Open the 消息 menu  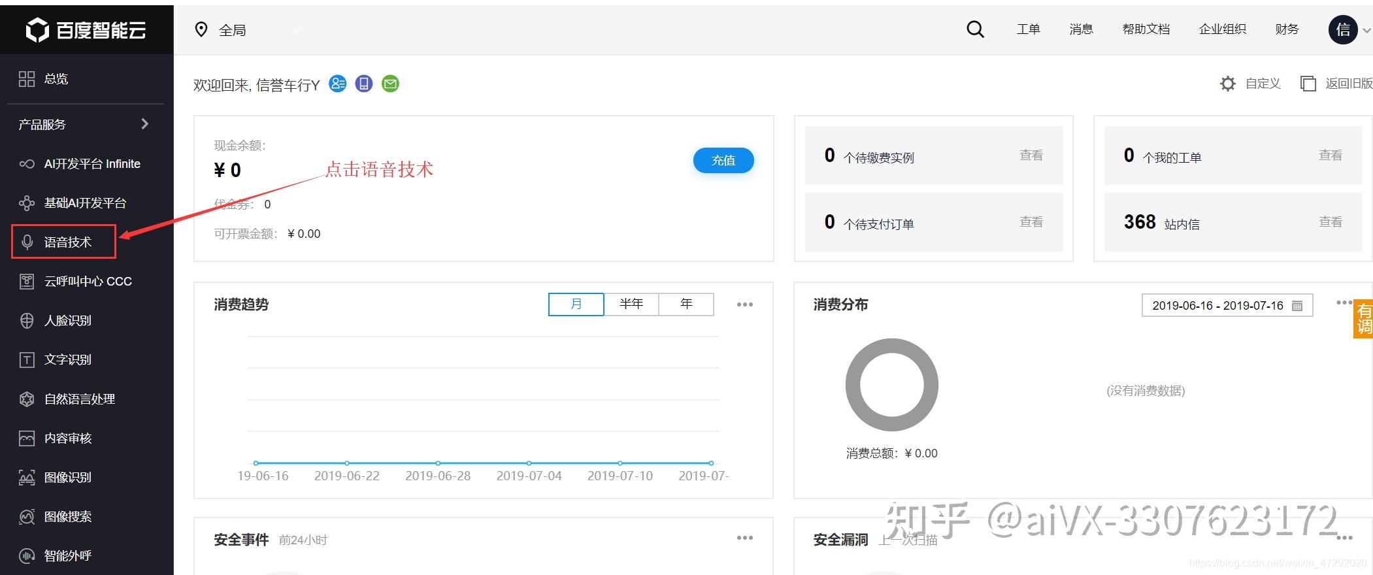click(1081, 29)
